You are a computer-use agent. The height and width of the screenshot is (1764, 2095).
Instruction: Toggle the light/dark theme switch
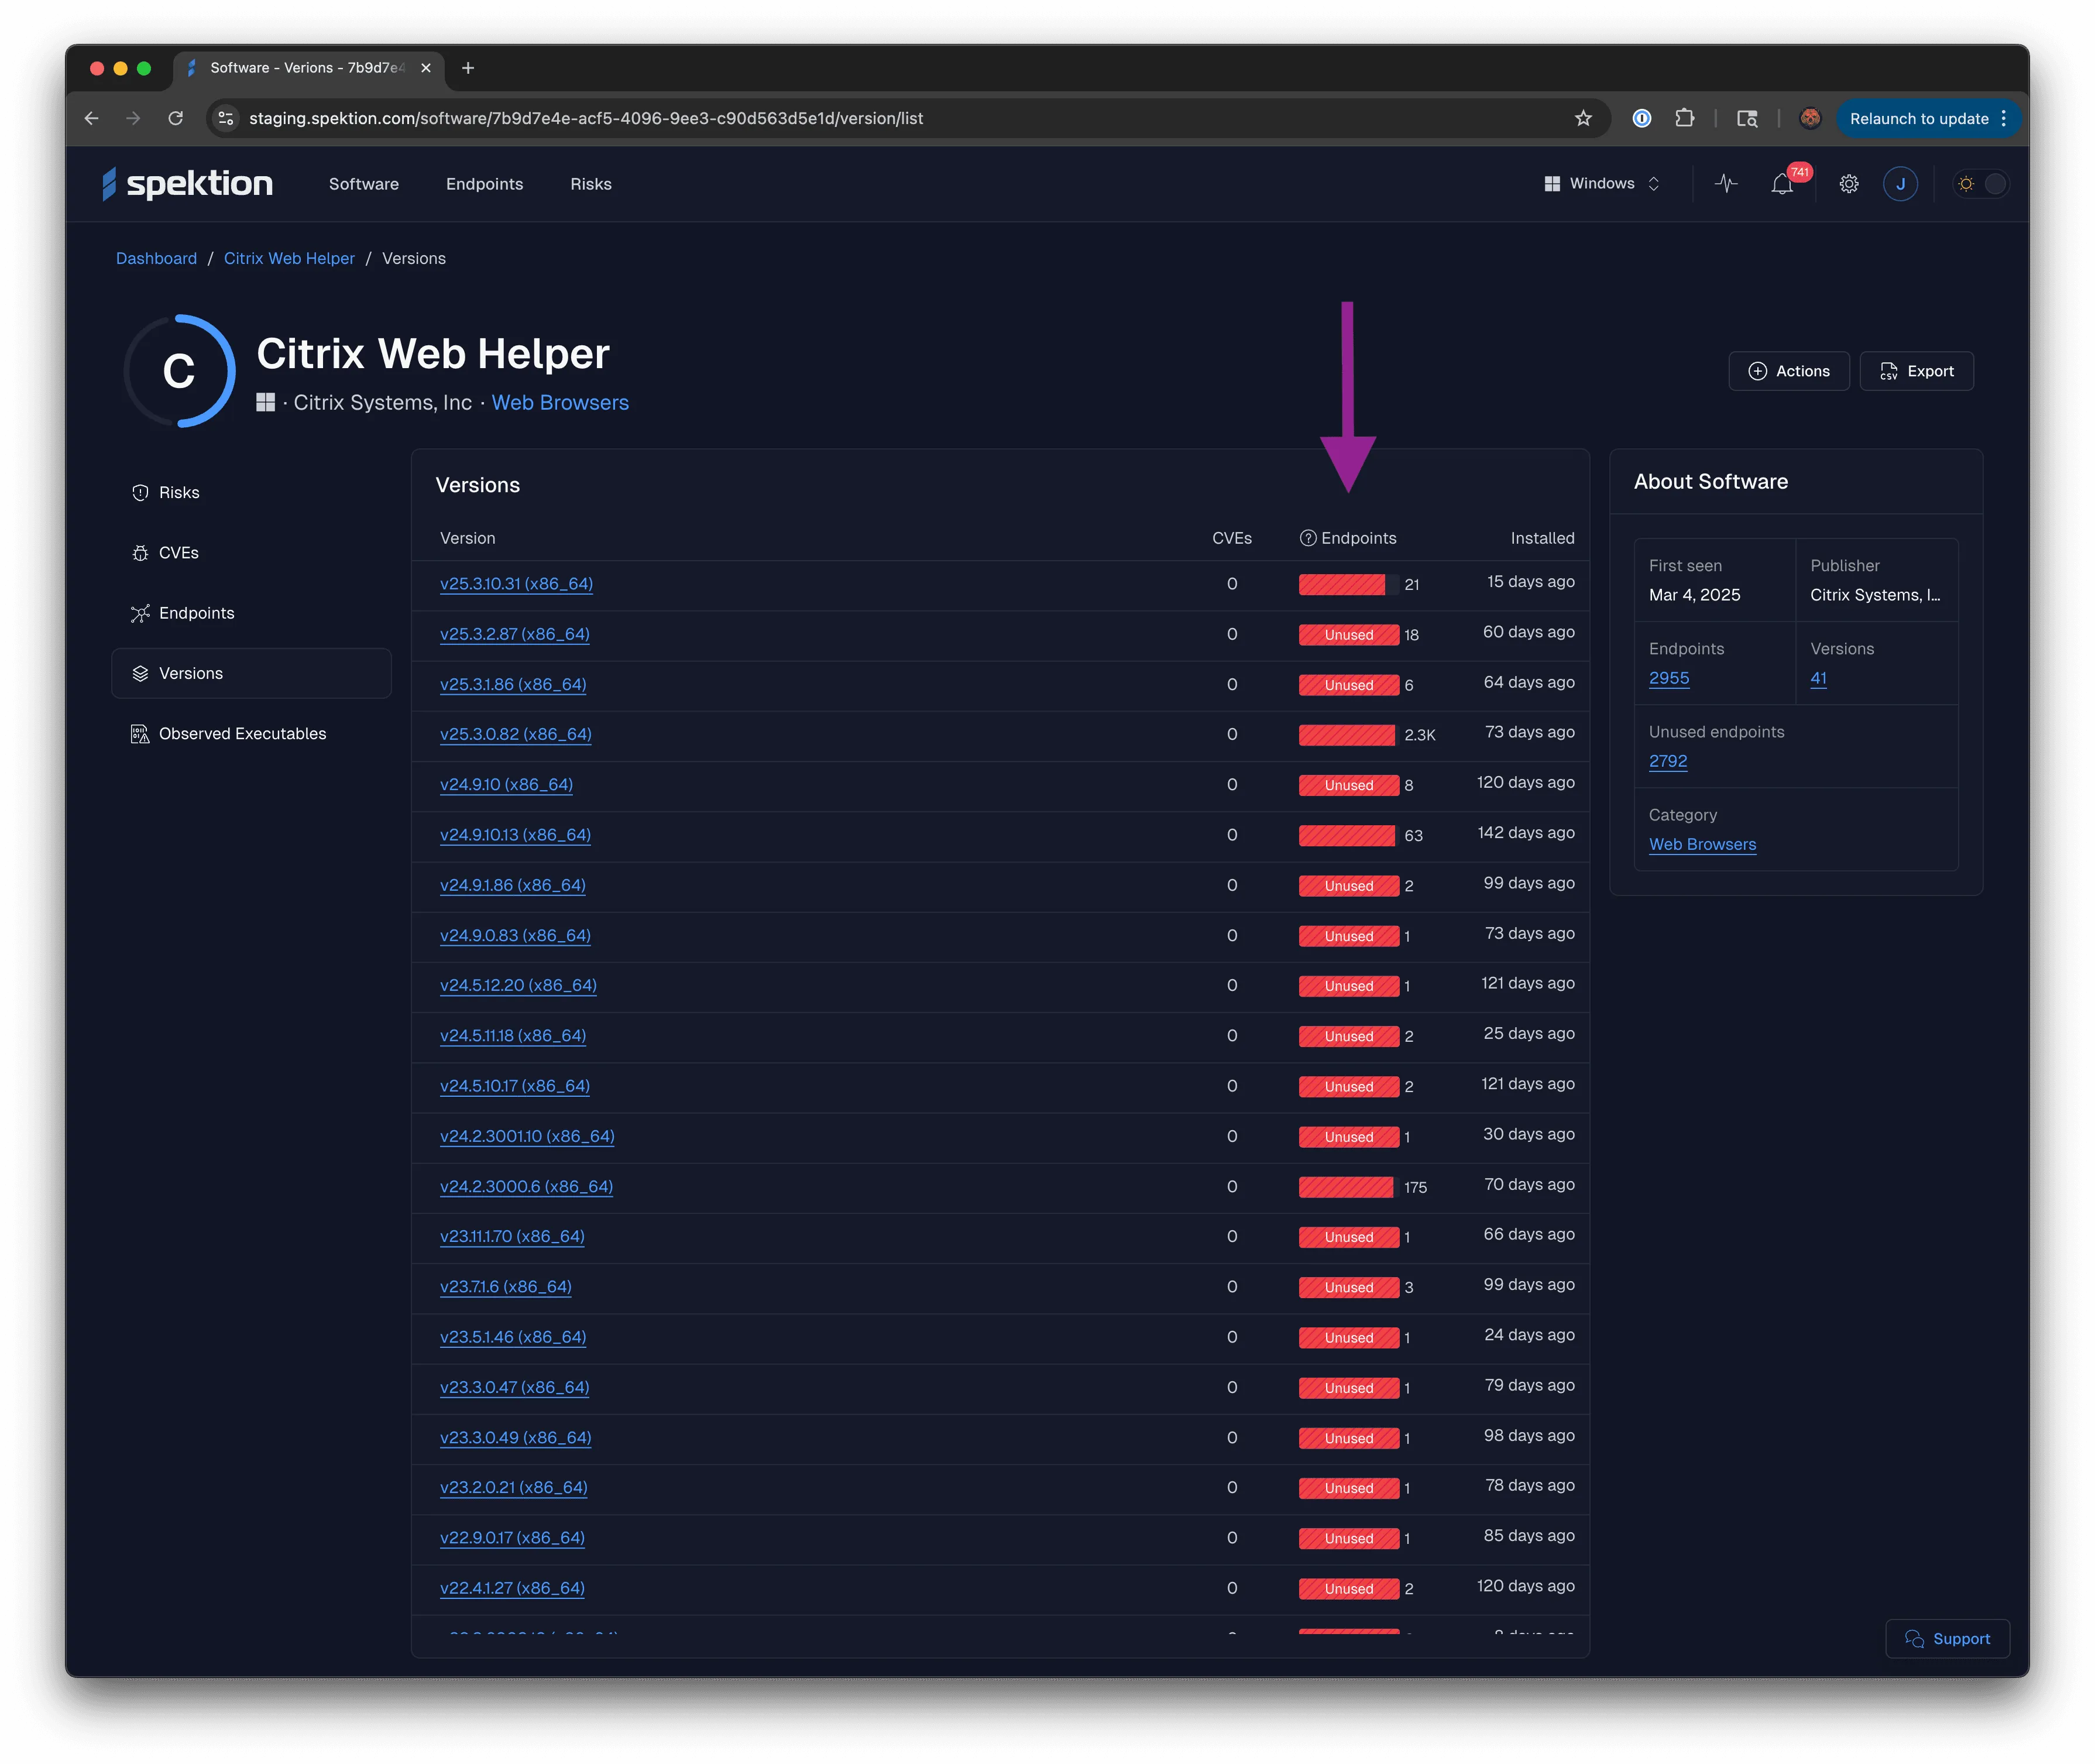[1981, 184]
